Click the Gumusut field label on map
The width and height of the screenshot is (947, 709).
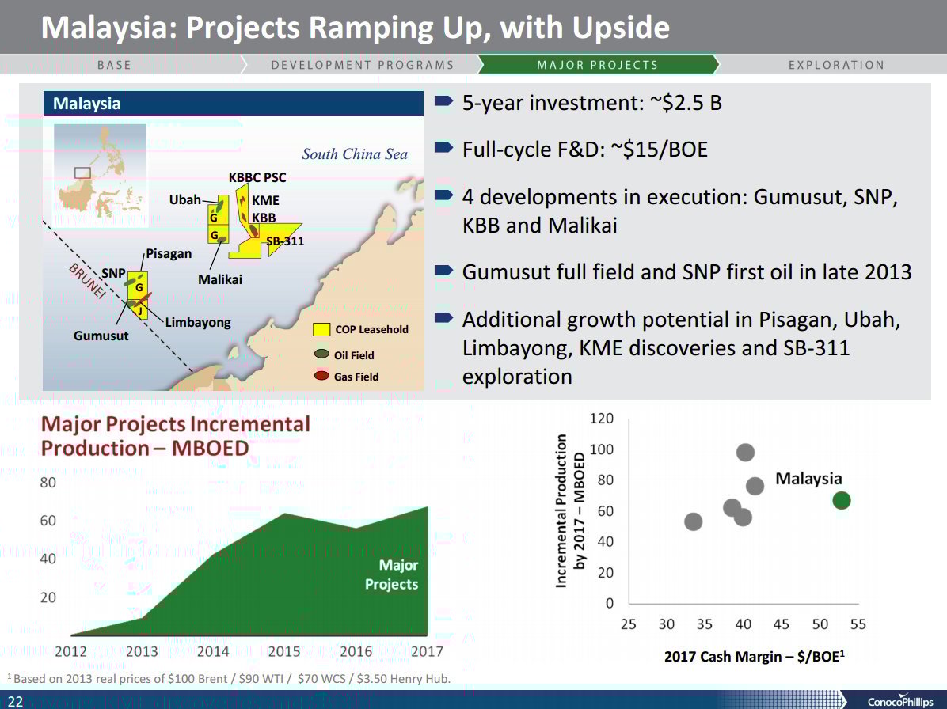coord(101,336)
